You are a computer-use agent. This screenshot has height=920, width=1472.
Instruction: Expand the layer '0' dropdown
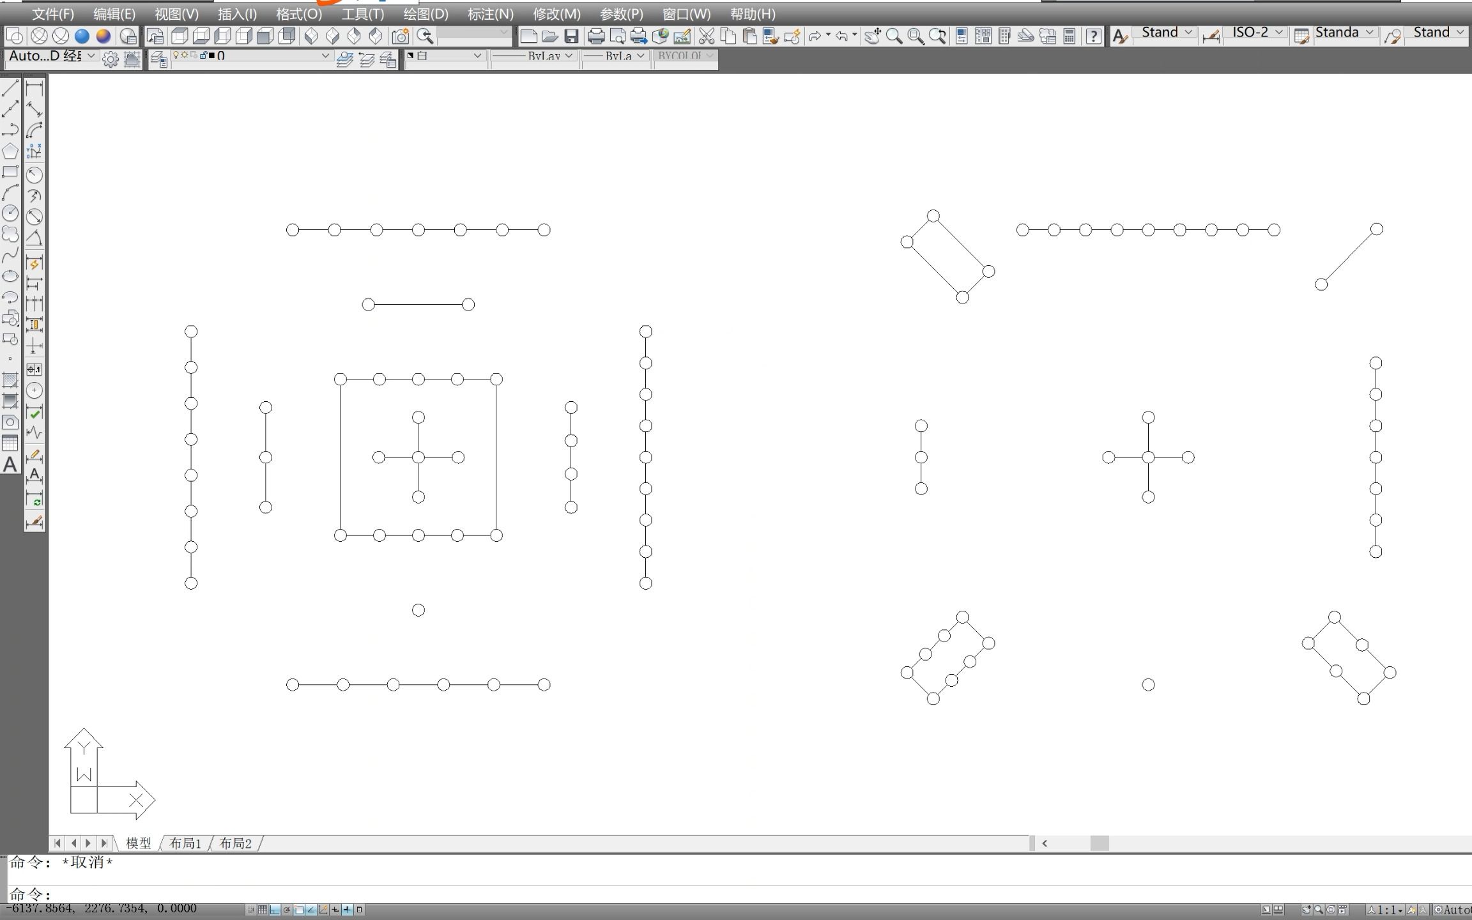click(x=325, y=56)
